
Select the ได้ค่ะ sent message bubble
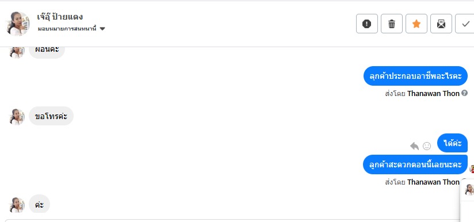(x=452, y=143)
